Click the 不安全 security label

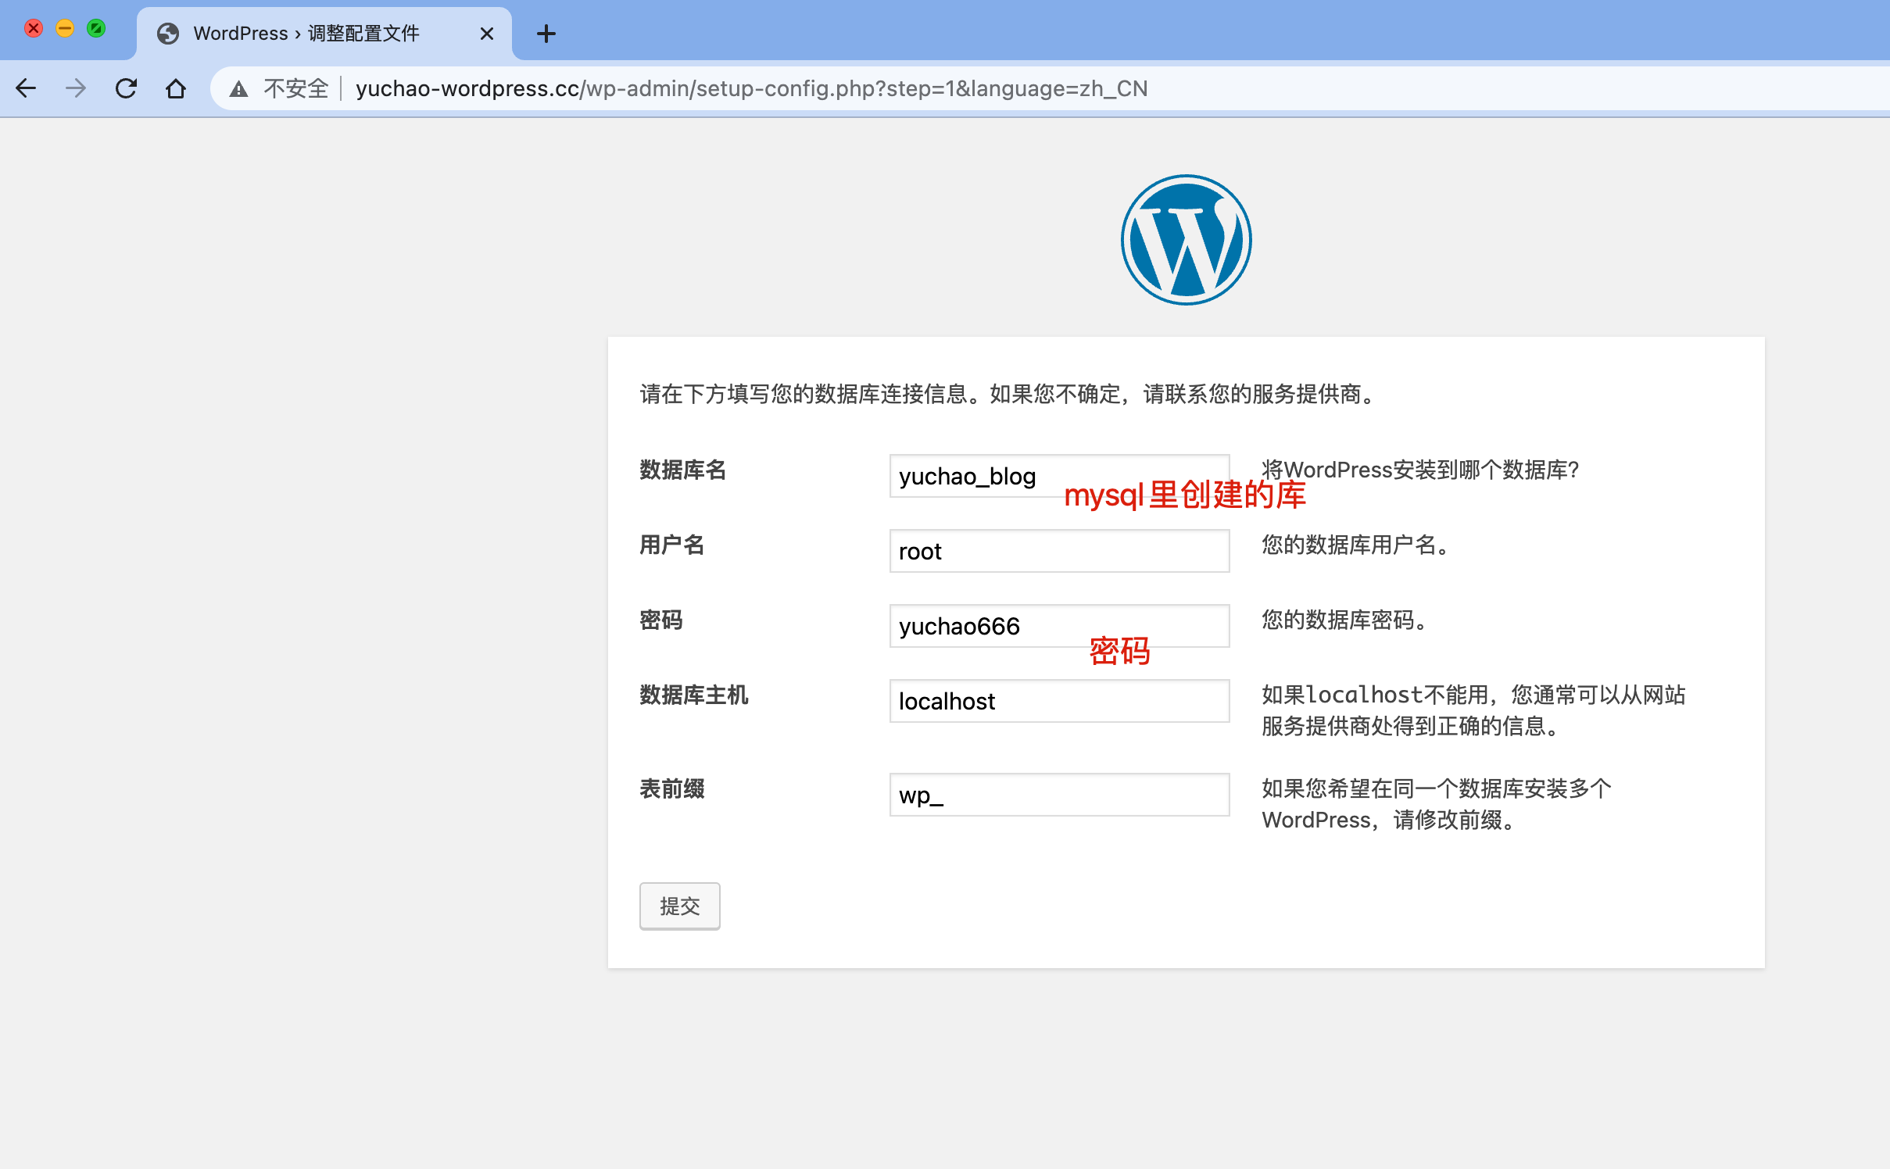[295, 89]
